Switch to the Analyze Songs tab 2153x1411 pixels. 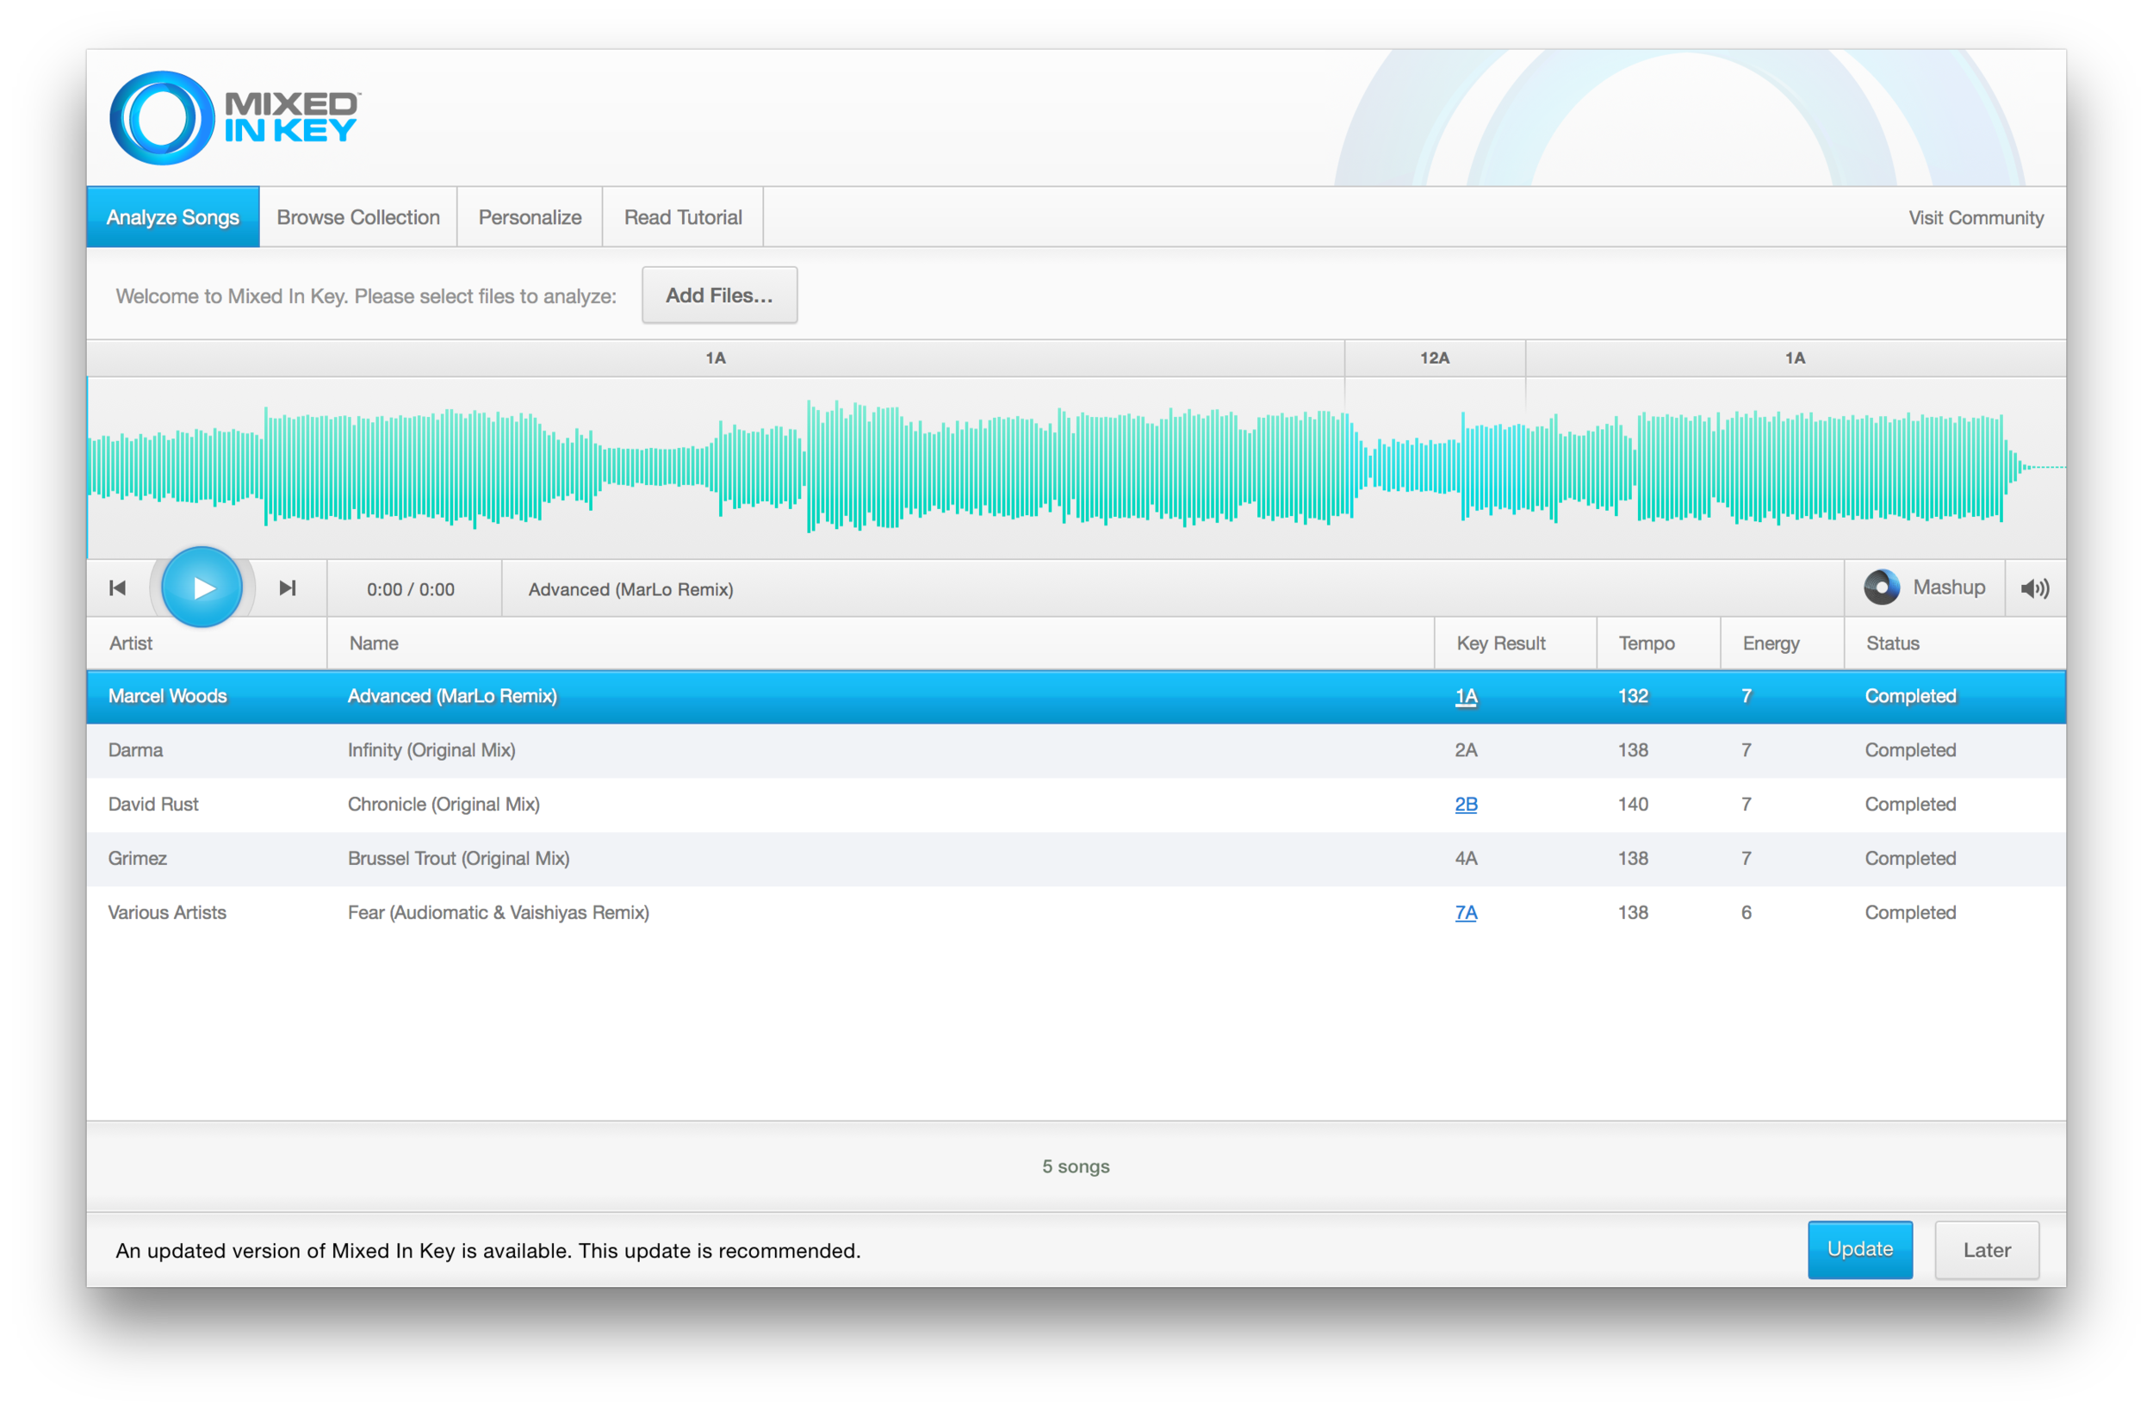[x=173, y=217]
